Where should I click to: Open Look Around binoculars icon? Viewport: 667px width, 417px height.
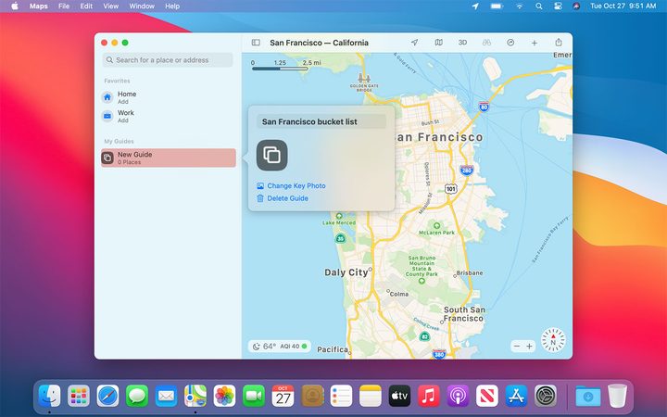pyautogui.click(x=486, y=43)
